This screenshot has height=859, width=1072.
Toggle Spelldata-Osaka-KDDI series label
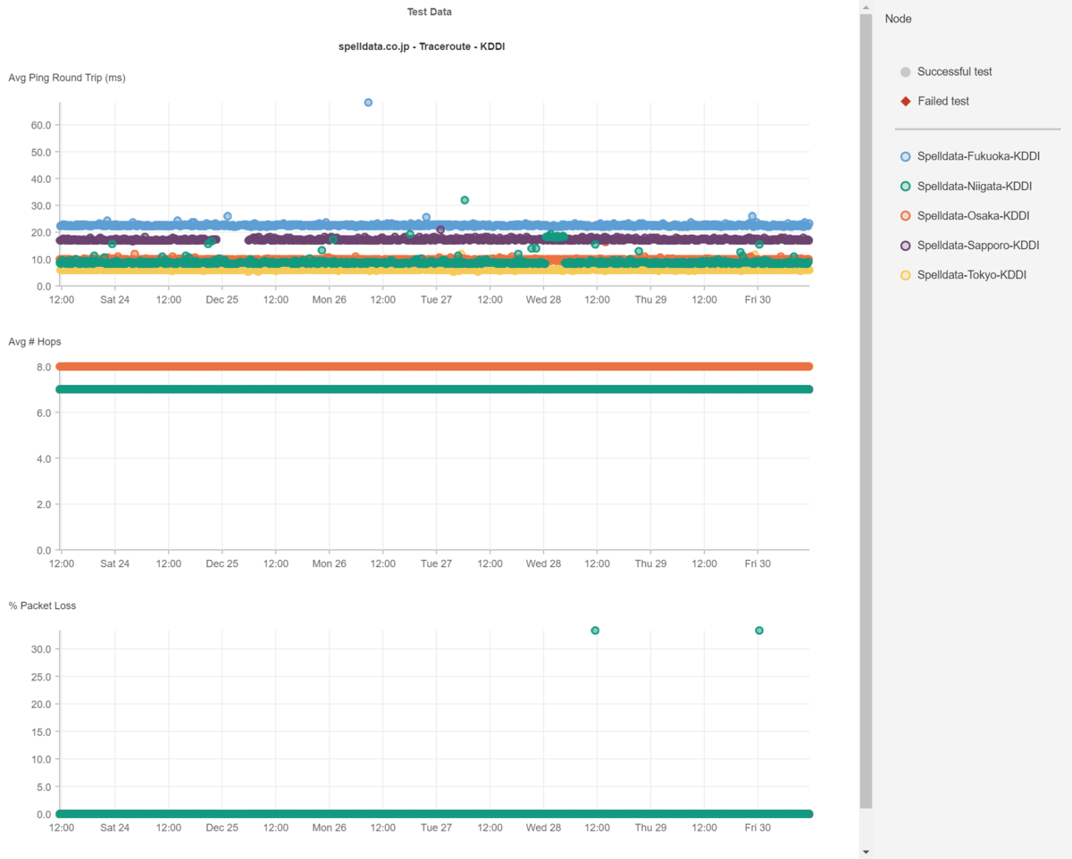[973, 216]
